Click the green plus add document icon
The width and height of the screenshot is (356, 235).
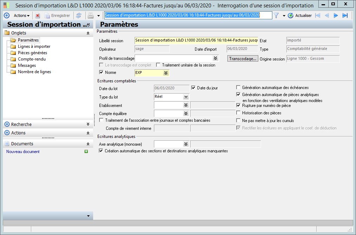[86, 151]
